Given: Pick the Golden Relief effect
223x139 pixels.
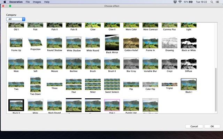Looking at the screenshot, I should tap(131, 43).
